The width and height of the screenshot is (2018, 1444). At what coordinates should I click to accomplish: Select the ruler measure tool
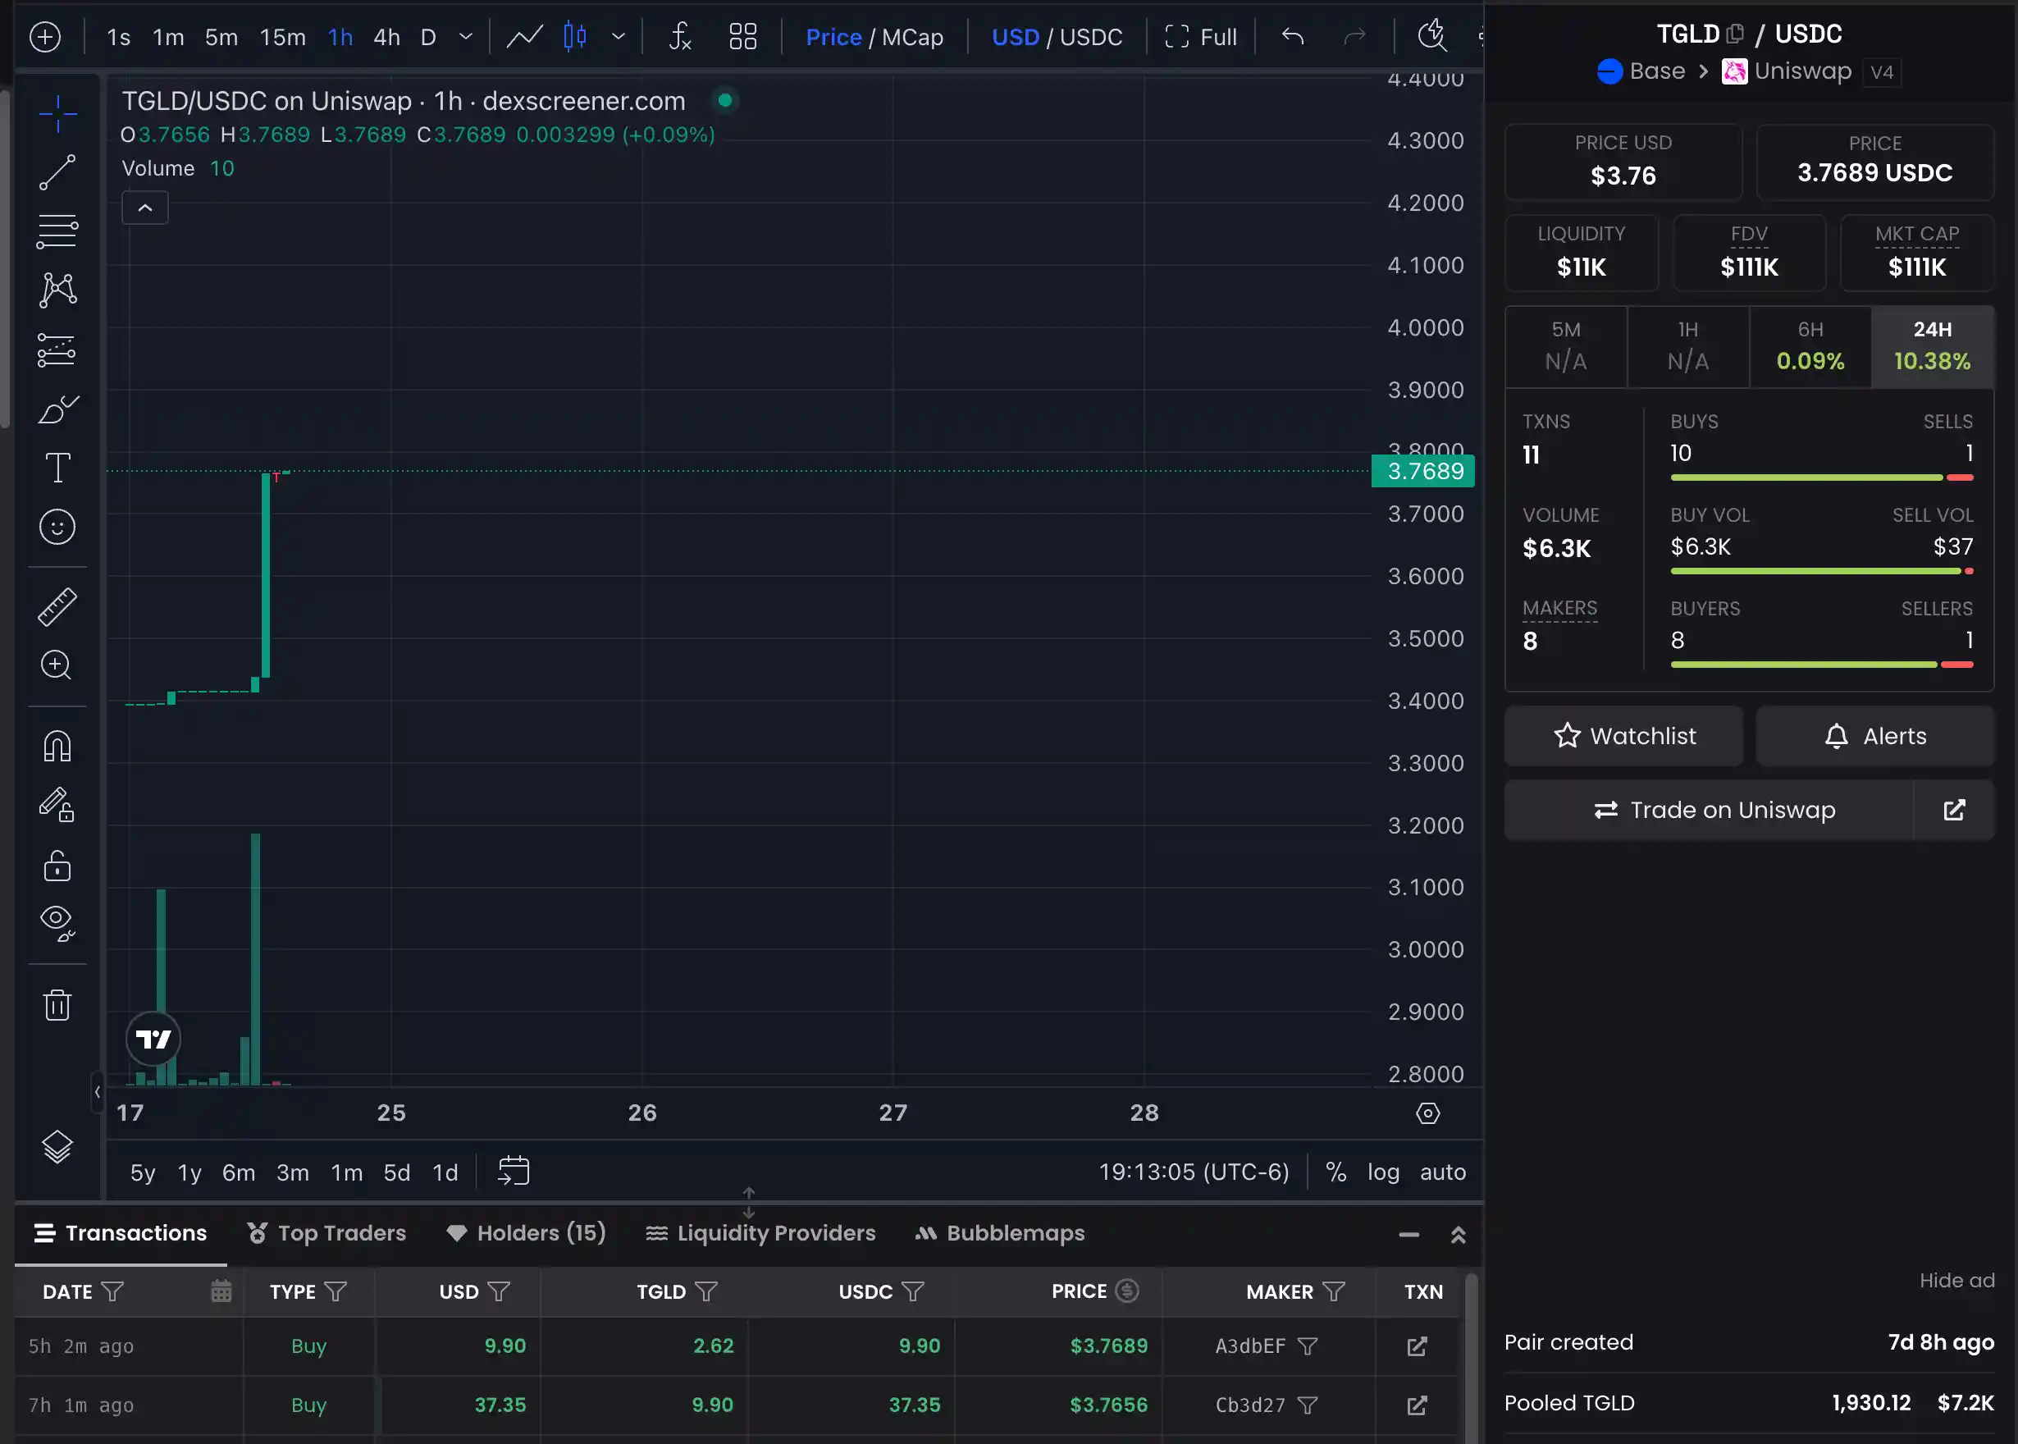[57, 607]
